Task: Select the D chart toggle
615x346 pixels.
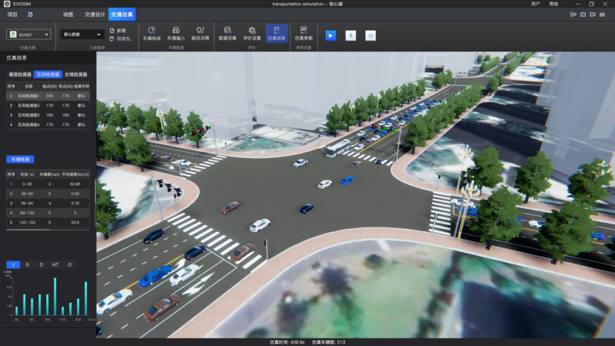Action: click(x=41, y=265)
